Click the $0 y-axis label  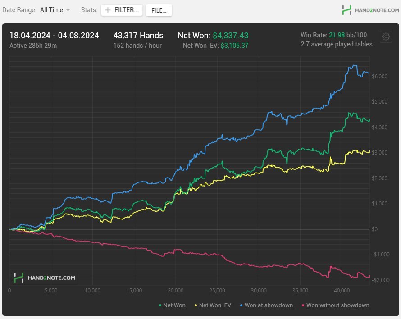pos(374,229)
